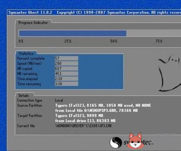
Task: Select the Progress Indicator tab label
Action: [33, 23]
